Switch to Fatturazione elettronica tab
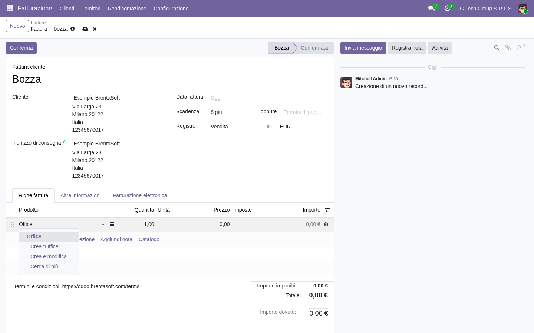The image size is (534, 333). (140, 195)
